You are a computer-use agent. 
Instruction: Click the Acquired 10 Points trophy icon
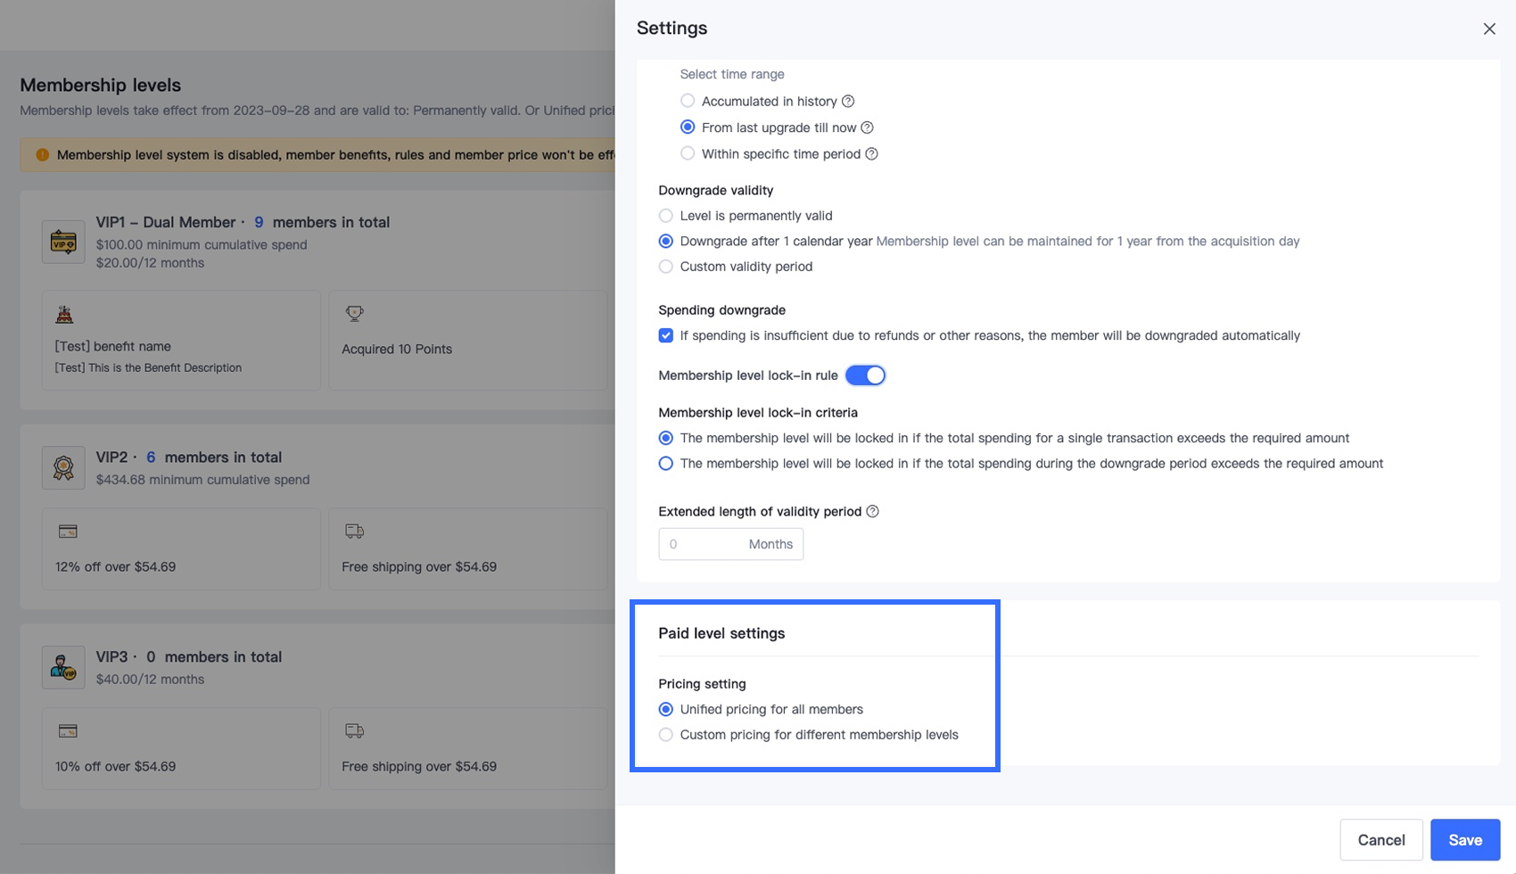(x=354, y=313)
